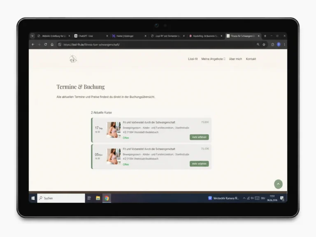Click mehr erfahren for 17 Sep course

199,137
